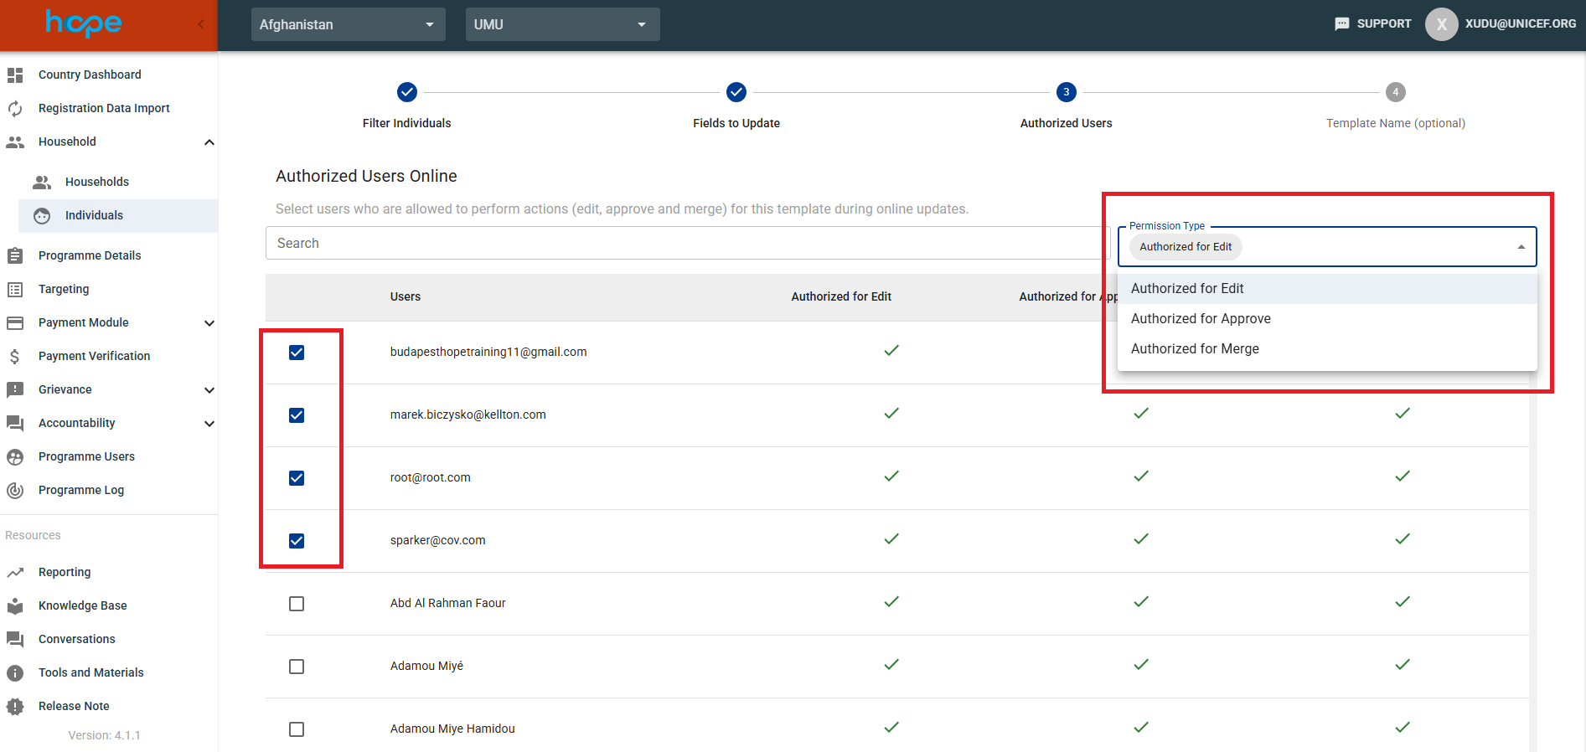Go to Filter Individuals step

click(x=407, y=92)
